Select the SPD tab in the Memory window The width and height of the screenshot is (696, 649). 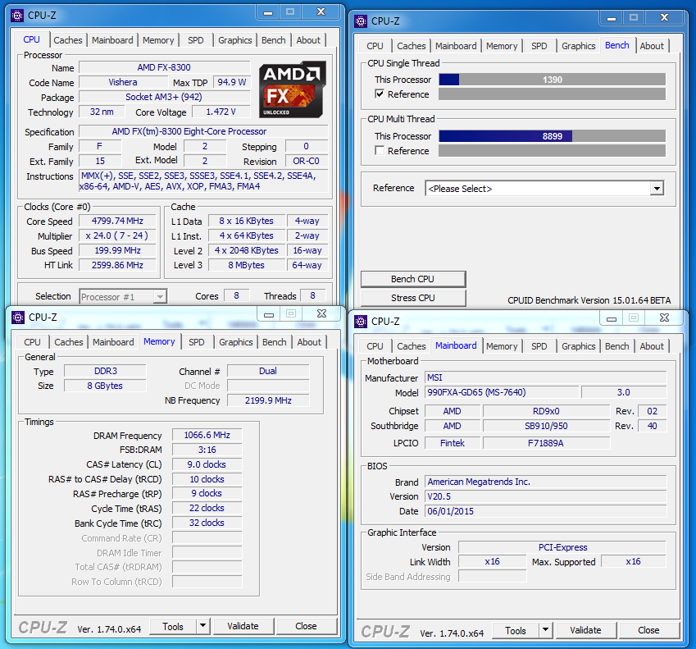(197, 342)
